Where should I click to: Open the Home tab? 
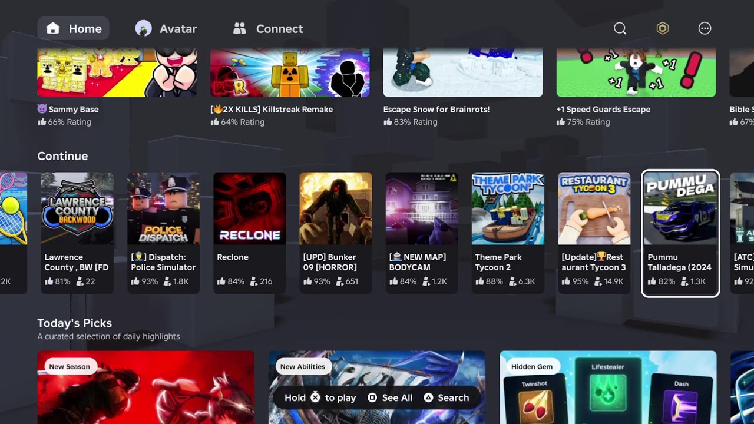click(x=73, y=28)
